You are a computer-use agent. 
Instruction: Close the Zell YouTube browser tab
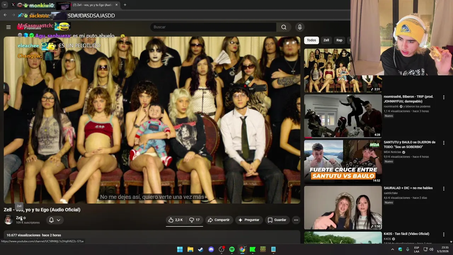[x=116, y=5]
